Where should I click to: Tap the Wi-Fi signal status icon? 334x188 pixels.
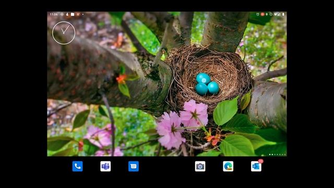(276, 14)
